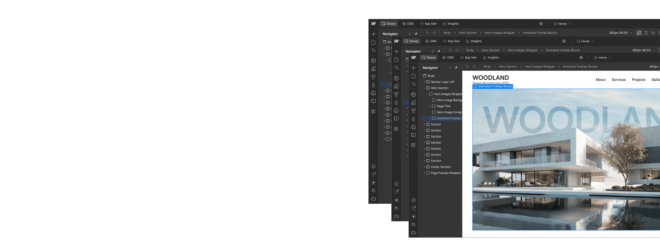Toggle the Navigator pin in front window
This screenshot has width=660, height=247.
click(x=456, y=68)
